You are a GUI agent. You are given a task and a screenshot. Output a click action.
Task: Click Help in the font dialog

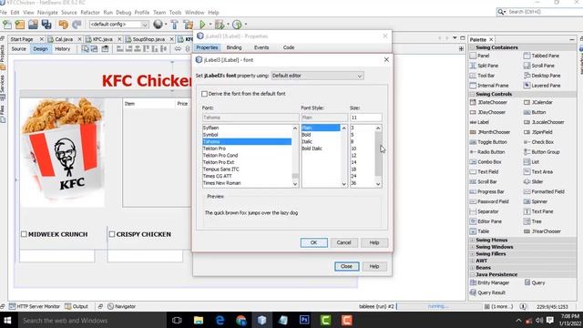click(374, 243)
